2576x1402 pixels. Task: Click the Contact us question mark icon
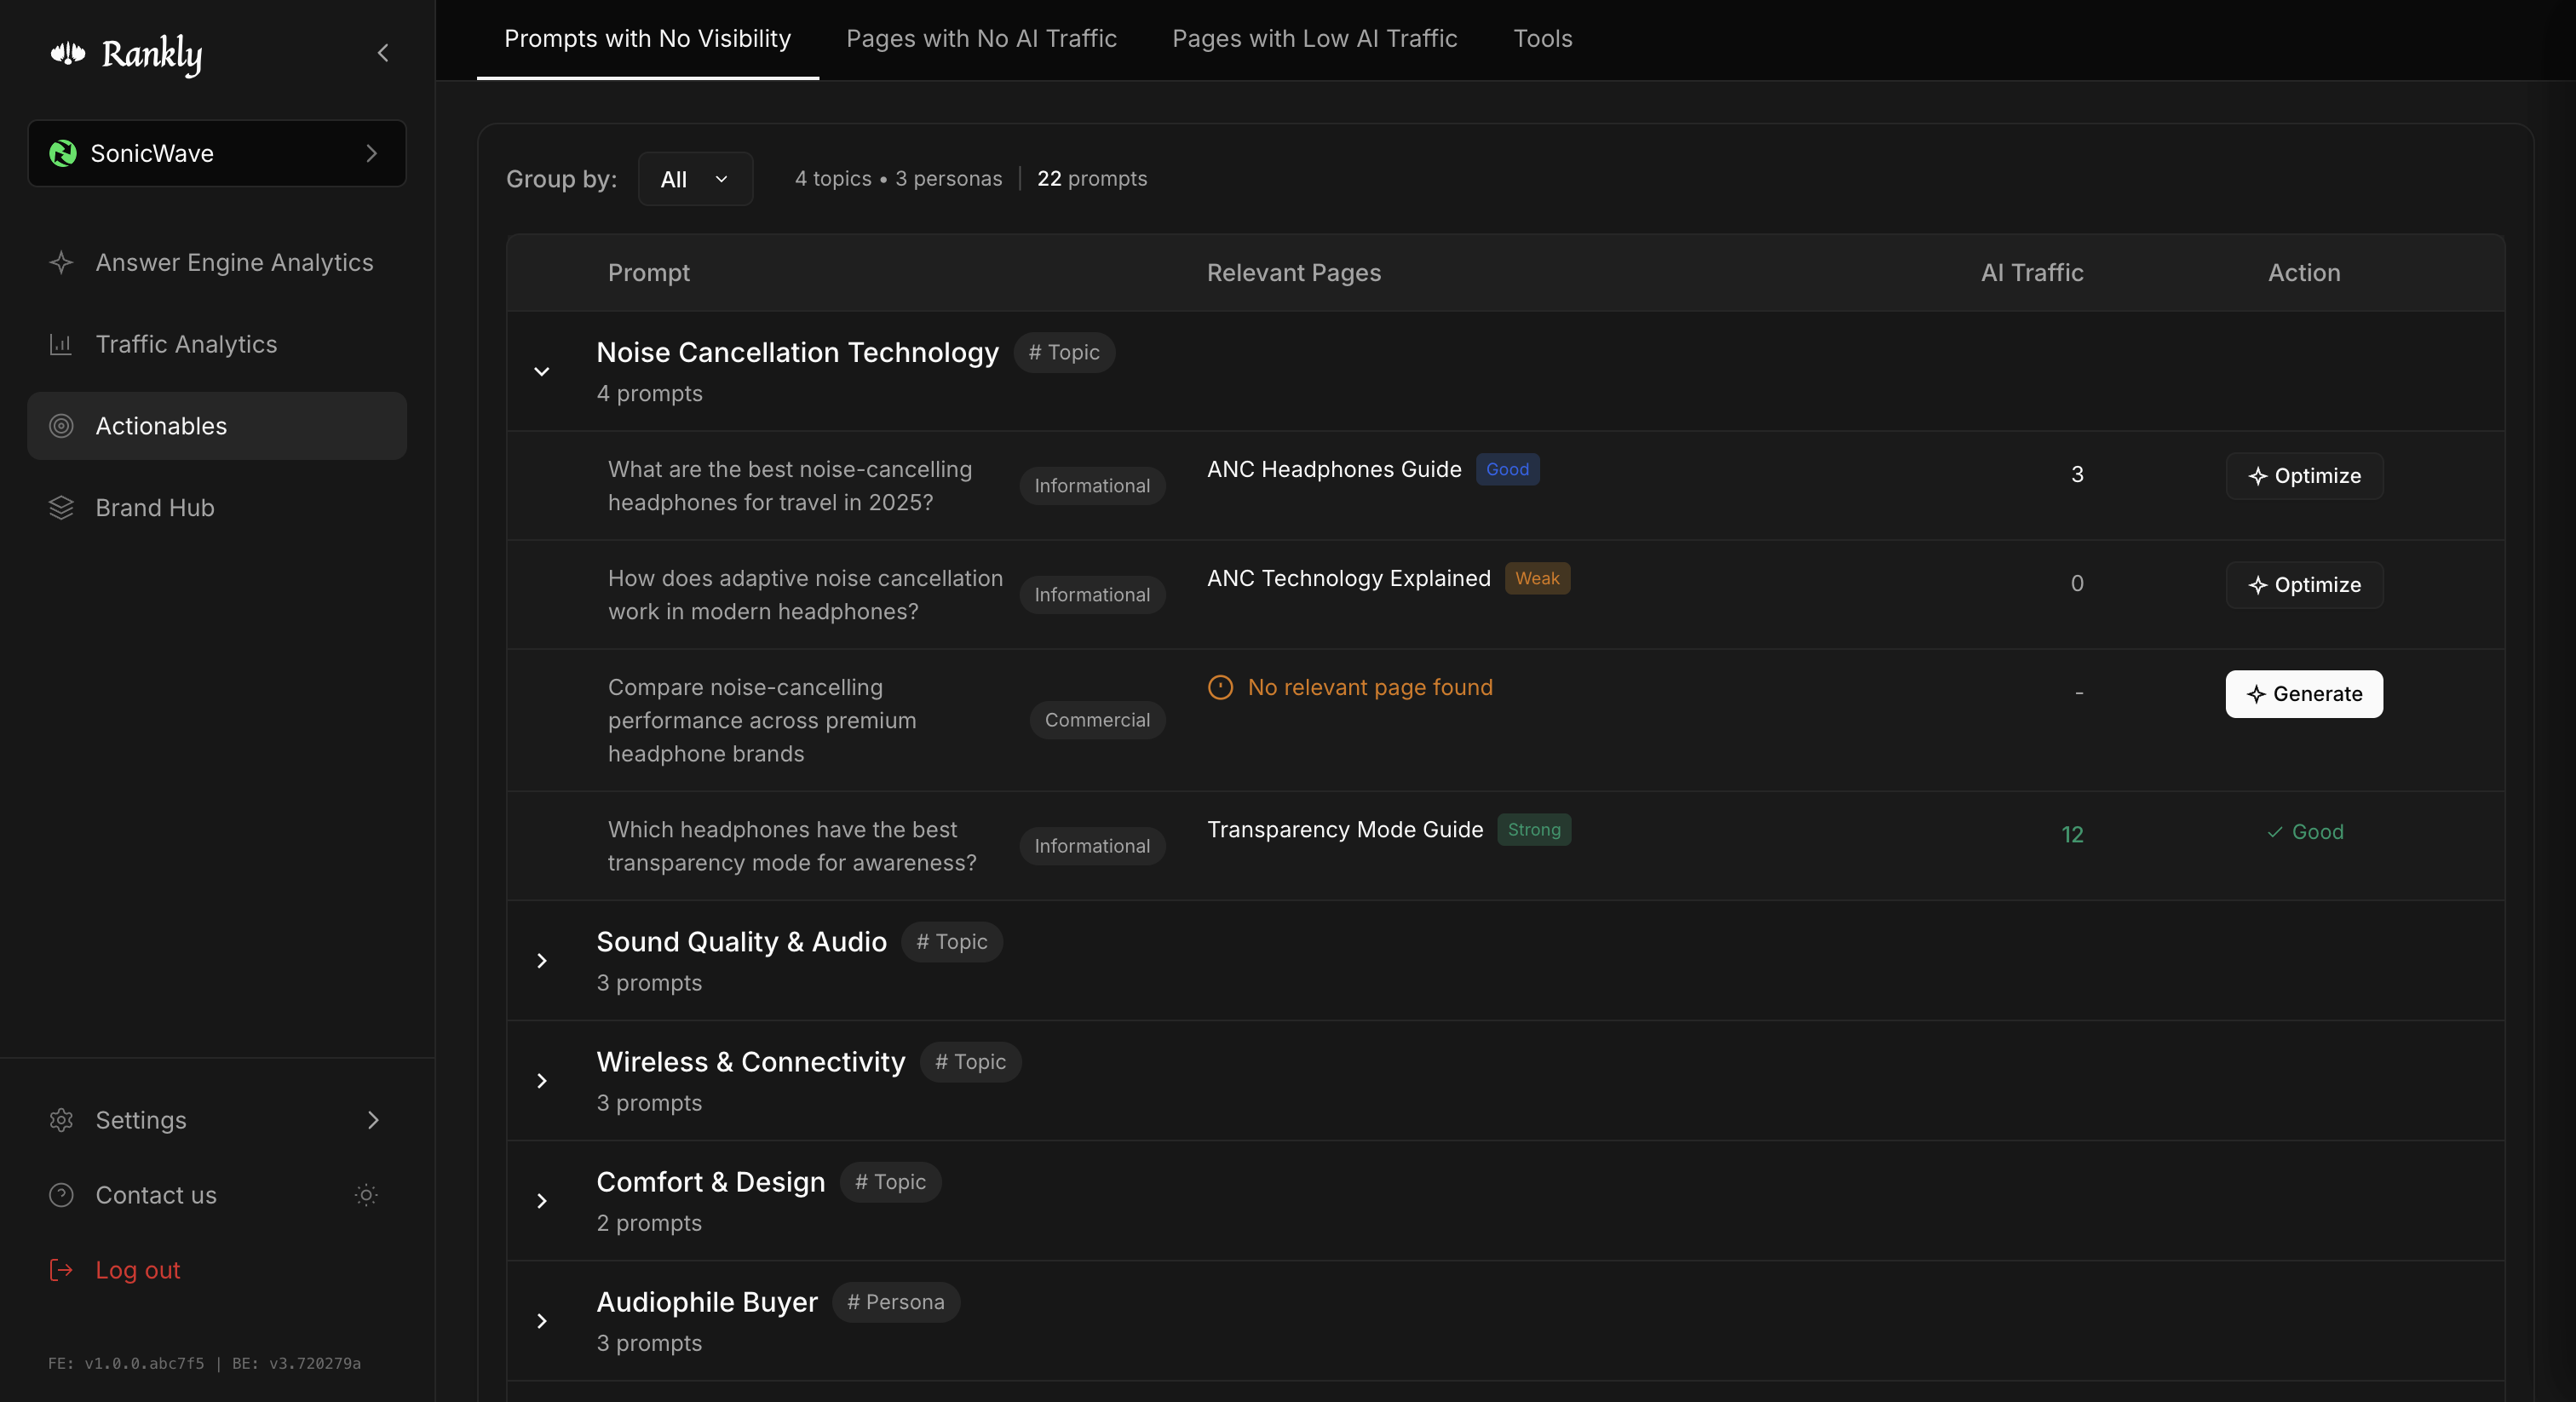pos(60,1194)
